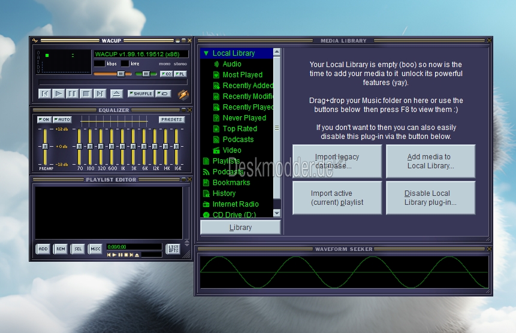Toggle the Shuffle mode button
The image size is (516, 333).
(141, 93)
